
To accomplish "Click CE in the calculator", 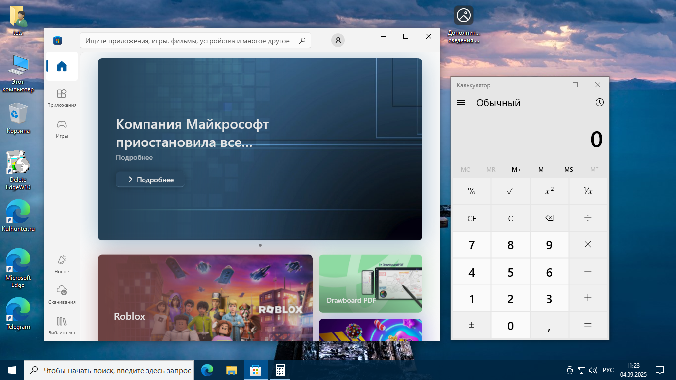I will pyautogui.click(x=472, y=218).
